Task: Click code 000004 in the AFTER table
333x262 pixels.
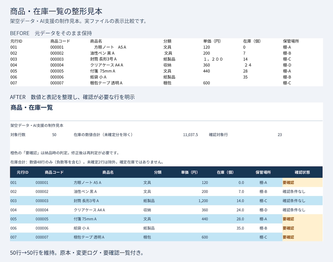Action: (42, 210)
